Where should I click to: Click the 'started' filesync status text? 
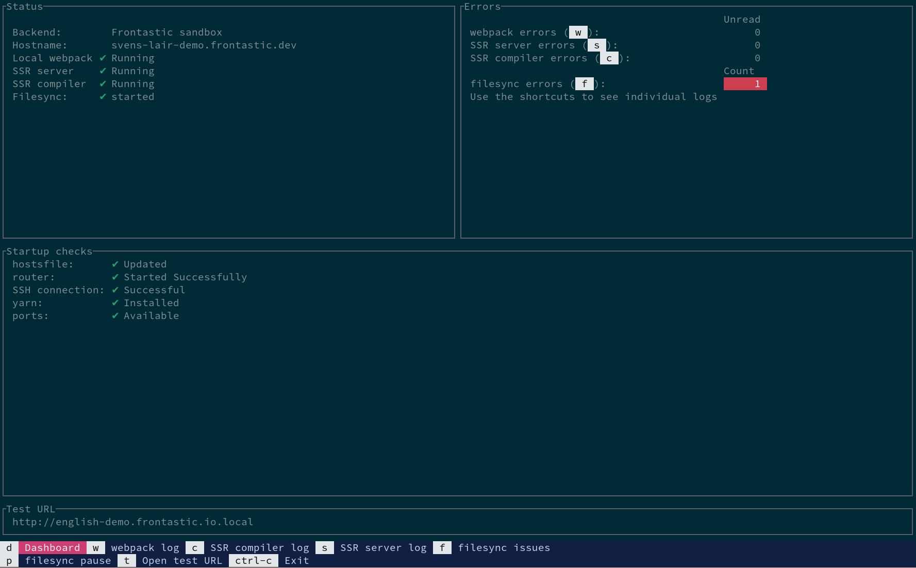pos(133,96)
